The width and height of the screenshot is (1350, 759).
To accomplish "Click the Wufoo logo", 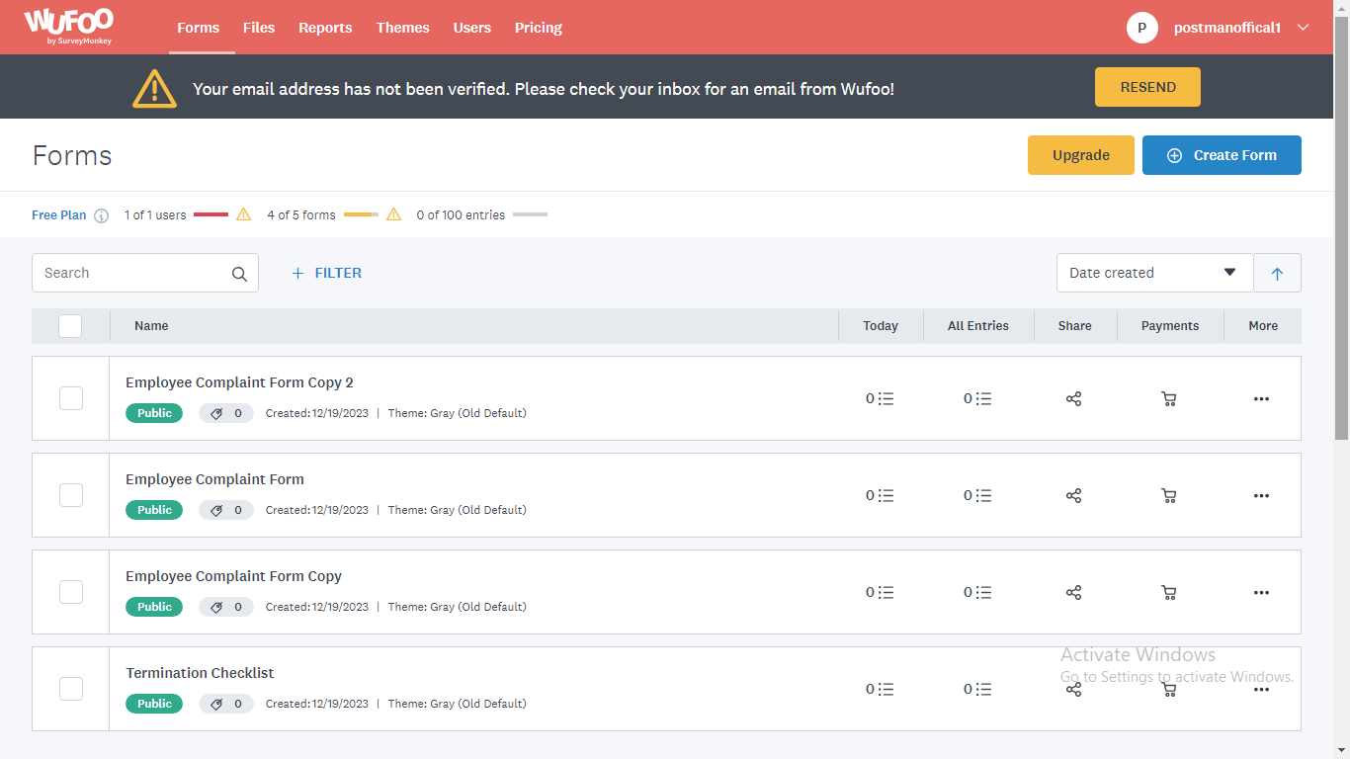I will 68,27.
